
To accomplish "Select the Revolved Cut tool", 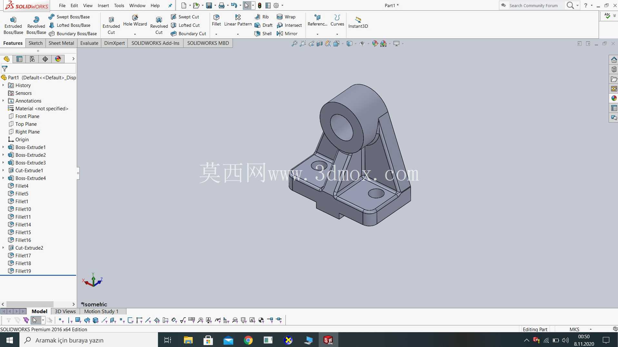I will point(159,25).
